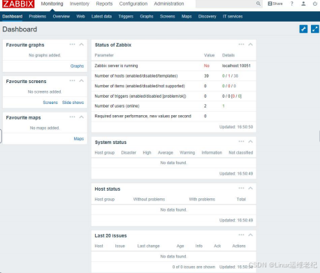The width and height of the screenshot is (320, 273).
Task: Open Last 20 issues three-dot menu
Action: [241, 235]
